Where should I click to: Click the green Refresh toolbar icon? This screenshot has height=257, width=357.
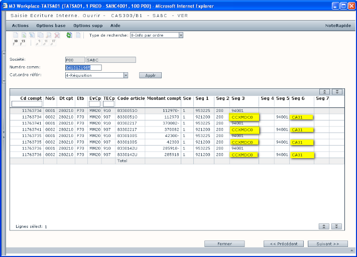69,35
